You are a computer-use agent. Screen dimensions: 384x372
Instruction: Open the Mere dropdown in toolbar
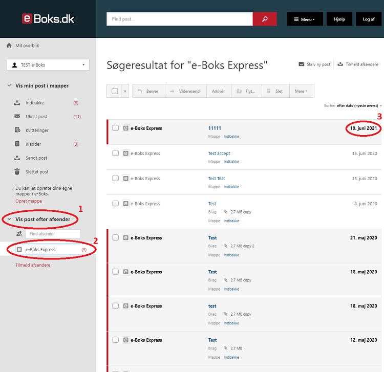(302, 91)
